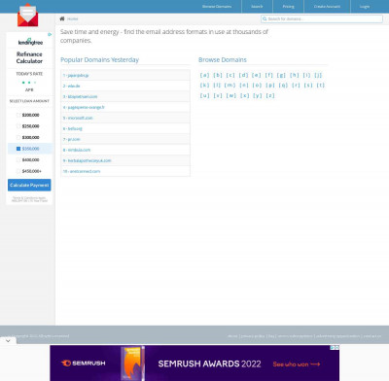The image size is (389, 381).
Task: Browse domains starting with [w]
Action: click(231, 95)
